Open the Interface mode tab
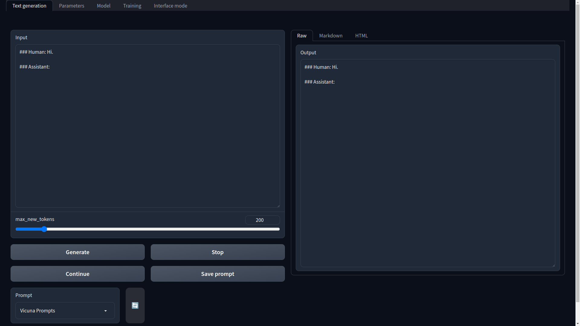 coord(170,5)
